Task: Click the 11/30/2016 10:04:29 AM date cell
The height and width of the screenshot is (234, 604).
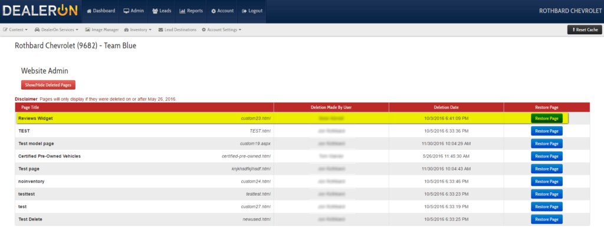Action: [x=447, y=144]
